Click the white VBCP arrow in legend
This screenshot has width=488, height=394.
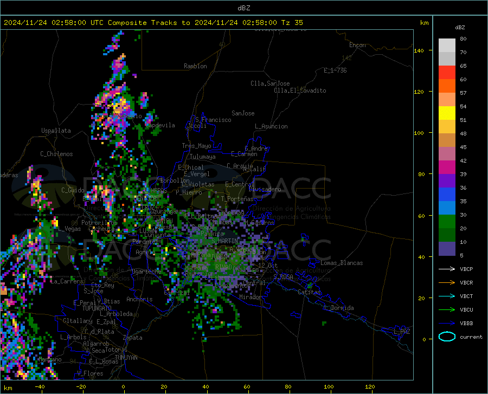coord(447,269)
